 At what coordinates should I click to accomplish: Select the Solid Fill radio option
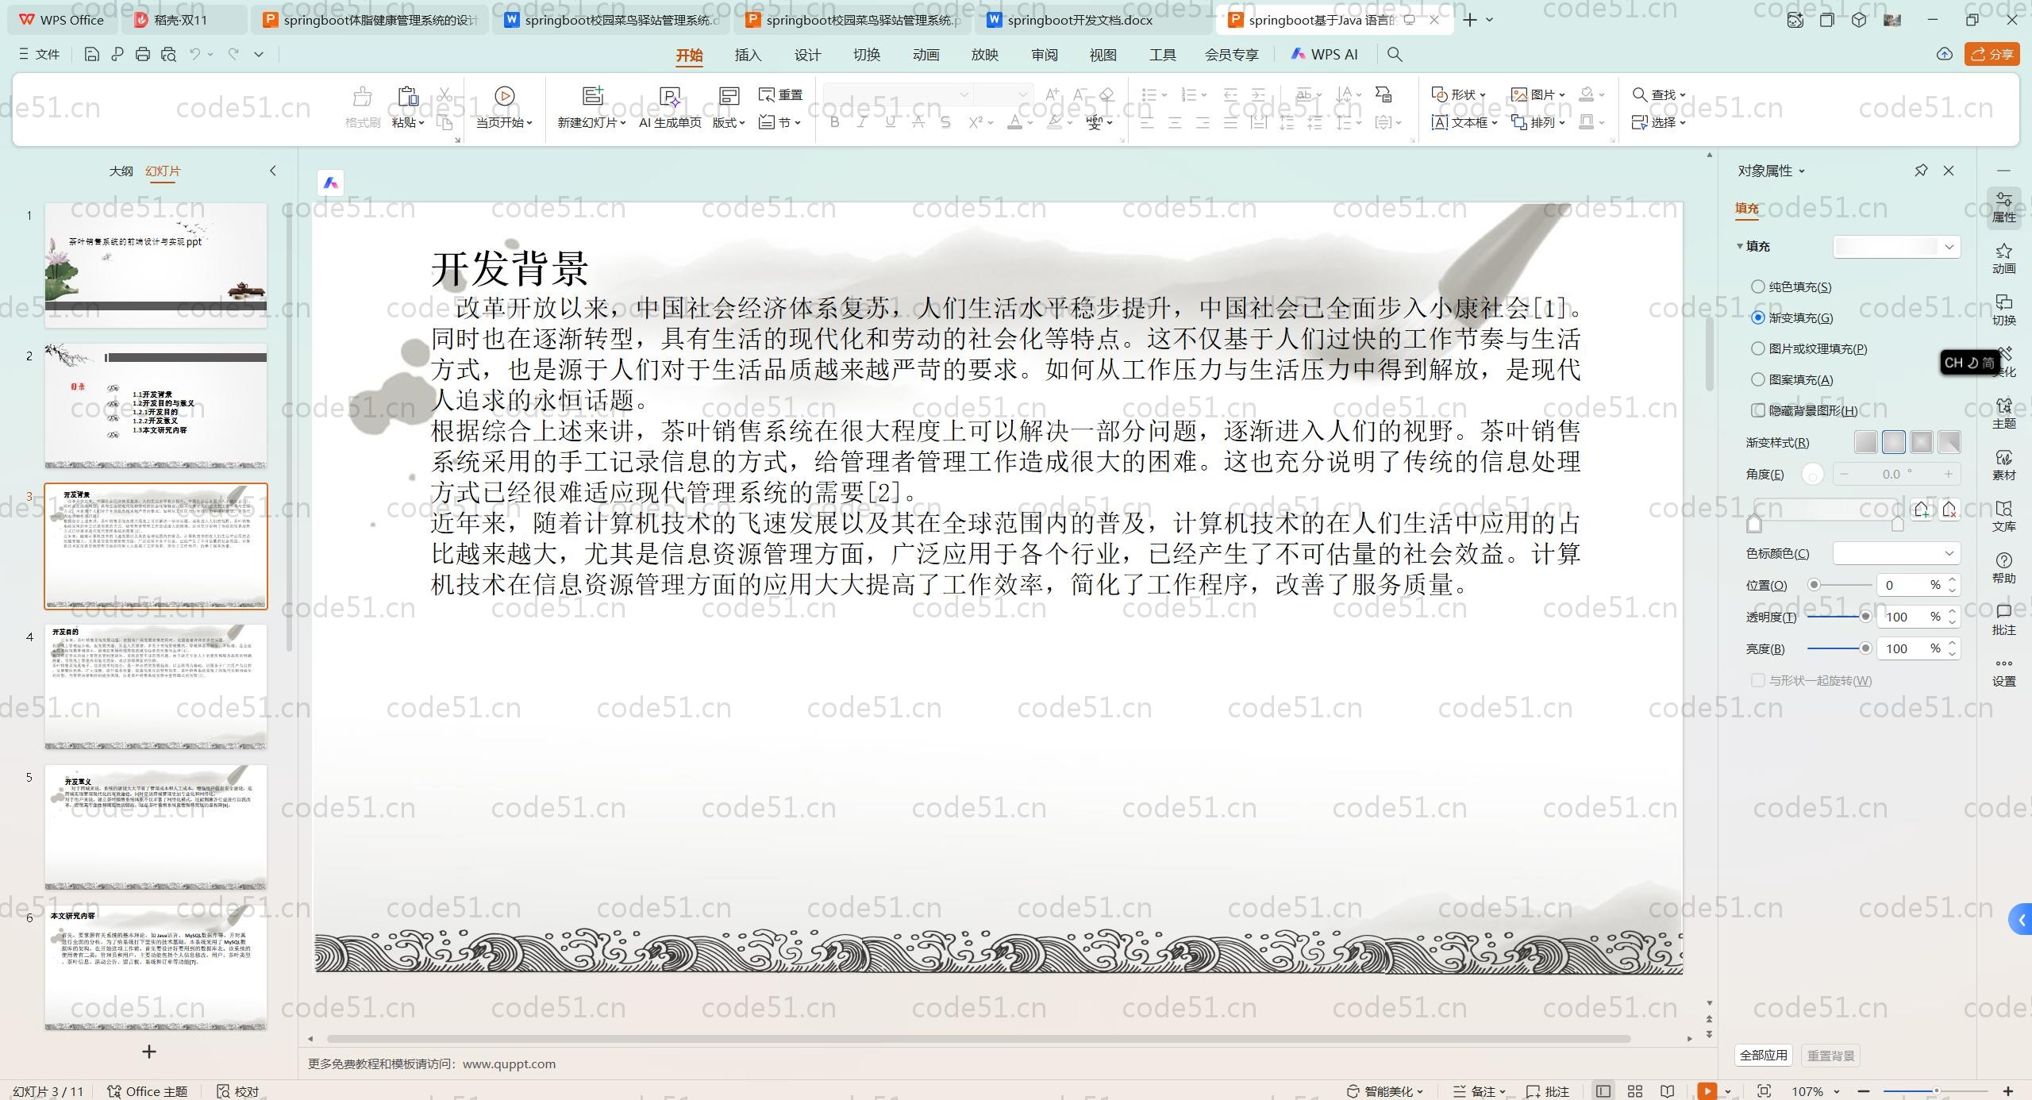[x=1758, y=287]
